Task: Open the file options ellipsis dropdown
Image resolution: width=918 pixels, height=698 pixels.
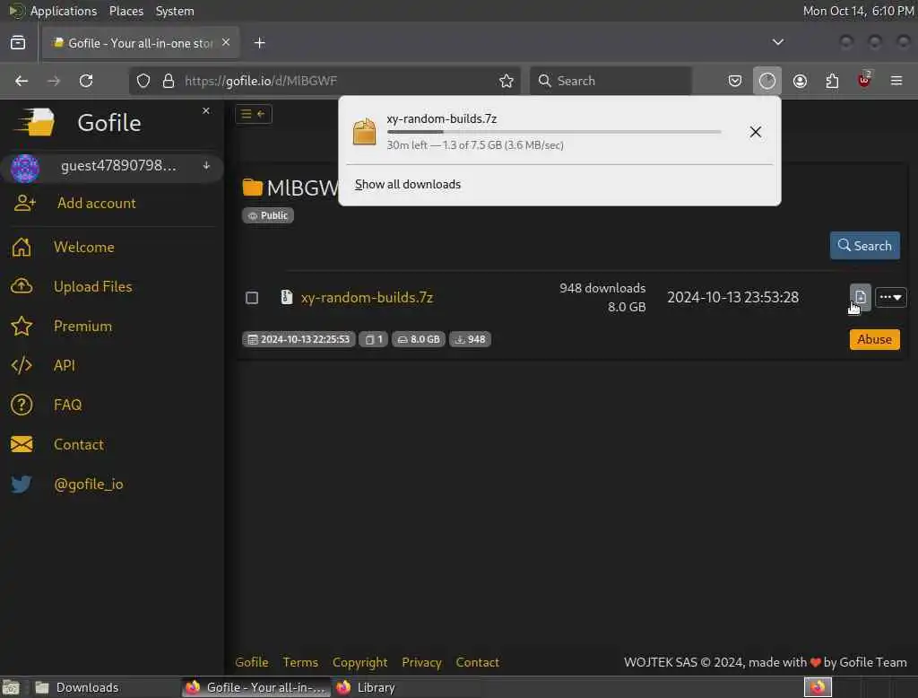Action: 890,297
